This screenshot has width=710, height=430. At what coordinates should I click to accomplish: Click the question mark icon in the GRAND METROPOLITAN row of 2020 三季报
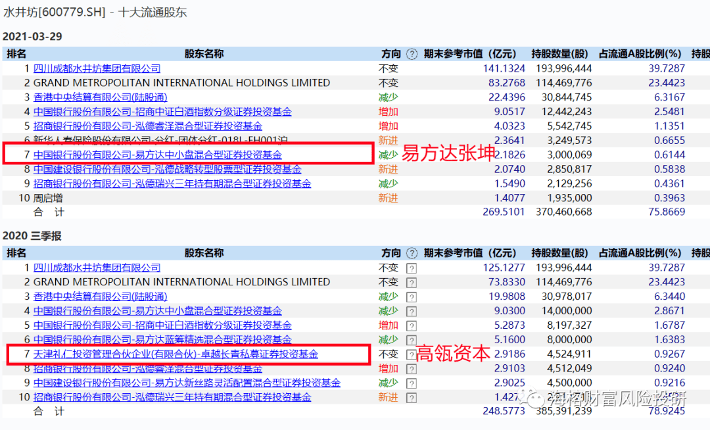(411, 283)
